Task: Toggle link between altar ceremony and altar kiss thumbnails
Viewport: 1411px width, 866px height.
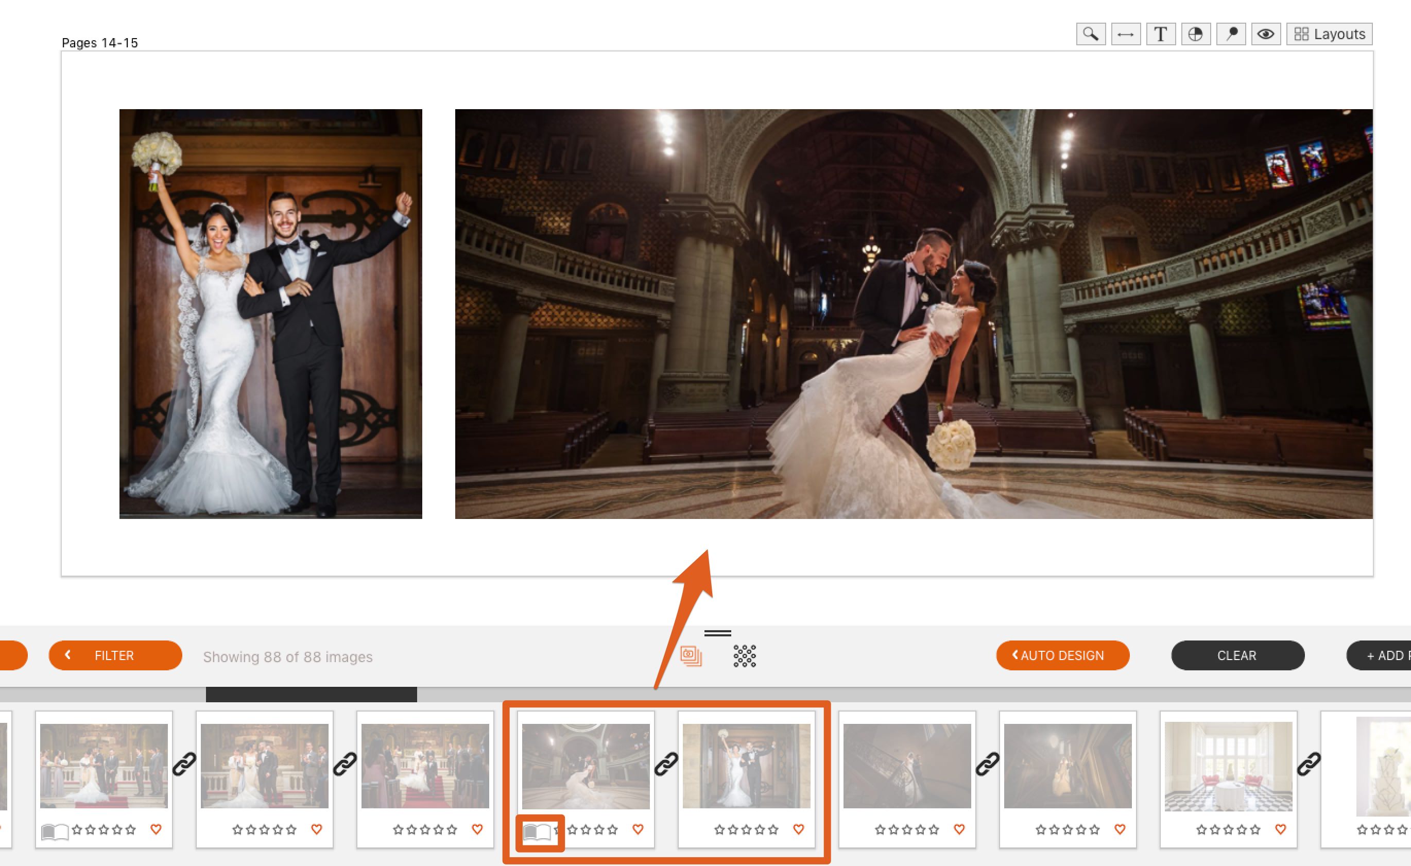Action: point(184,764)
